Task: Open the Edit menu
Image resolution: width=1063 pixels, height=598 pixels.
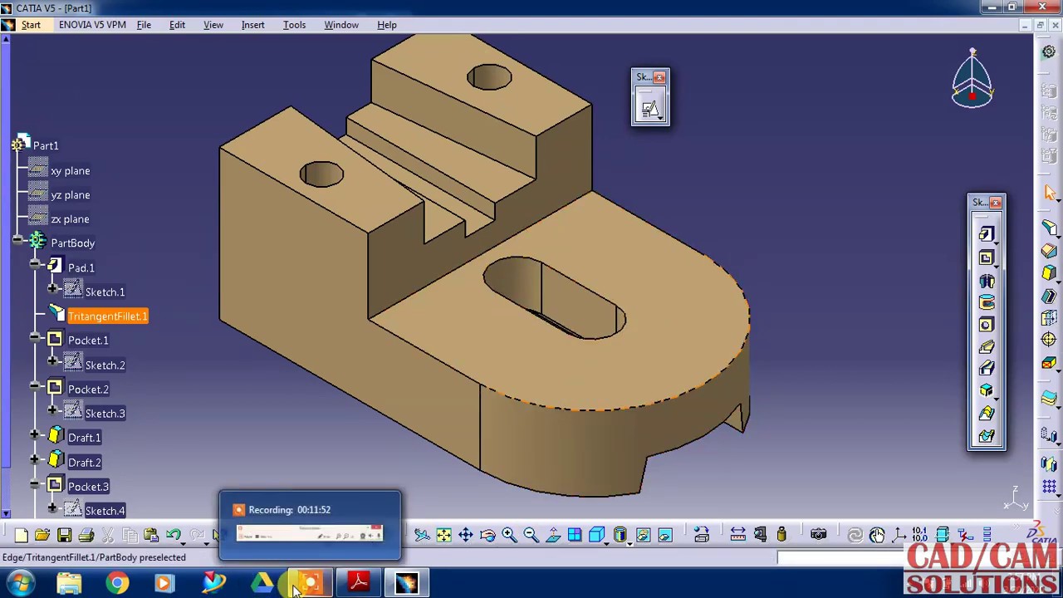Action: coord(177,25)
